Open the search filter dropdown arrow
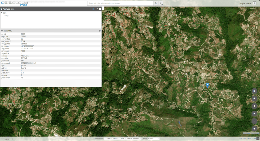Image resolution: width=260 pixels, height=141 pixels. click(x=161, y=3)
